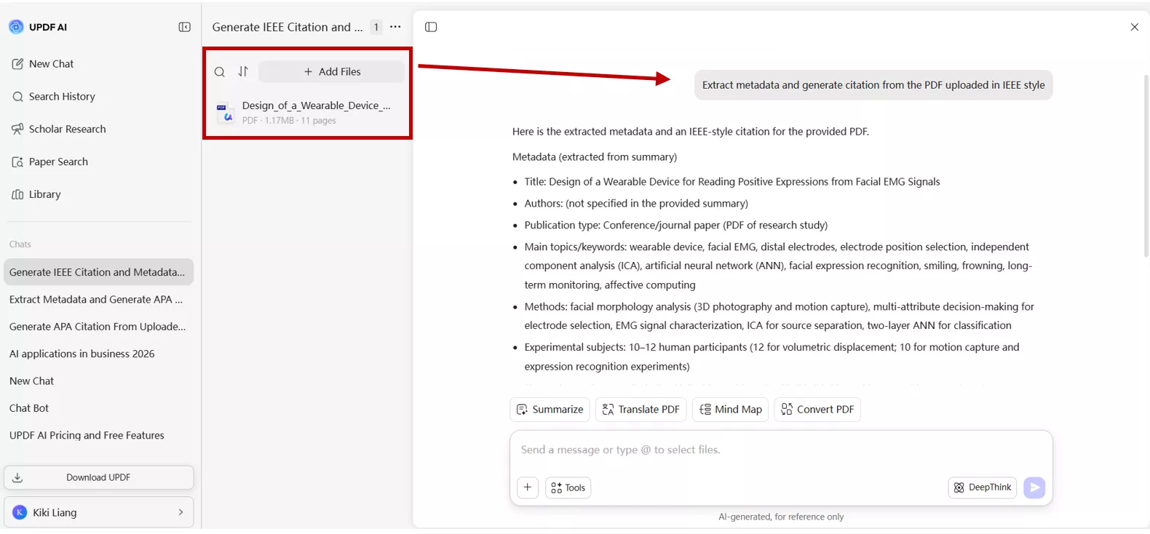Viewport: 1150px width, 534px height.
Task: Collapse the left UPDF AI sidebar
Action: pyautogui.click(x=184, y=27)
